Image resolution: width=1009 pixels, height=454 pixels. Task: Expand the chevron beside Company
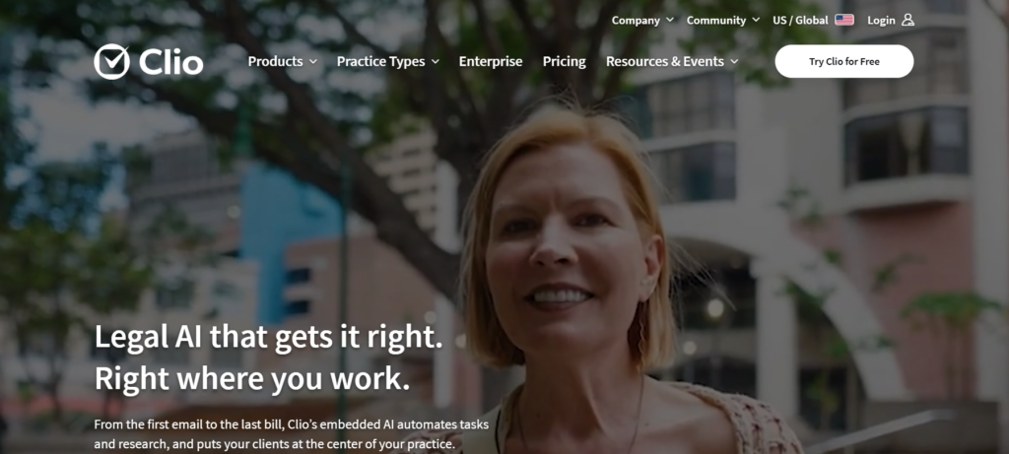pyautogui.click(x=670, y=20)
